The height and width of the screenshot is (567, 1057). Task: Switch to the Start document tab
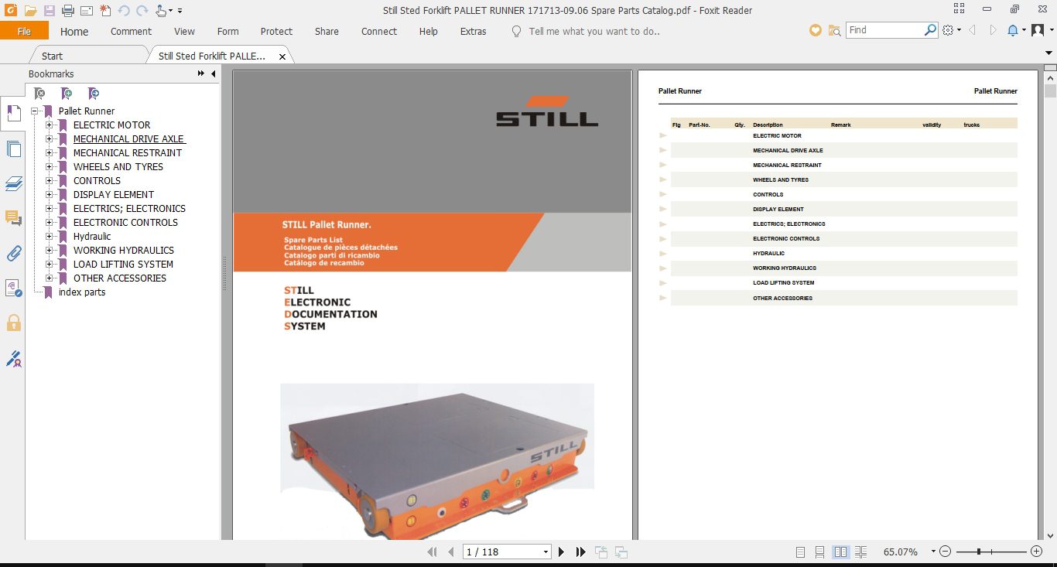52,56
